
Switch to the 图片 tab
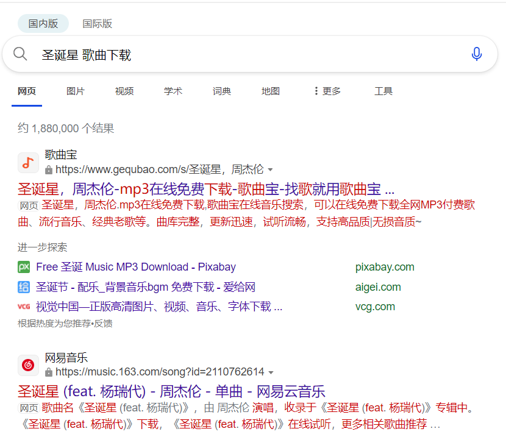point(76,91)
